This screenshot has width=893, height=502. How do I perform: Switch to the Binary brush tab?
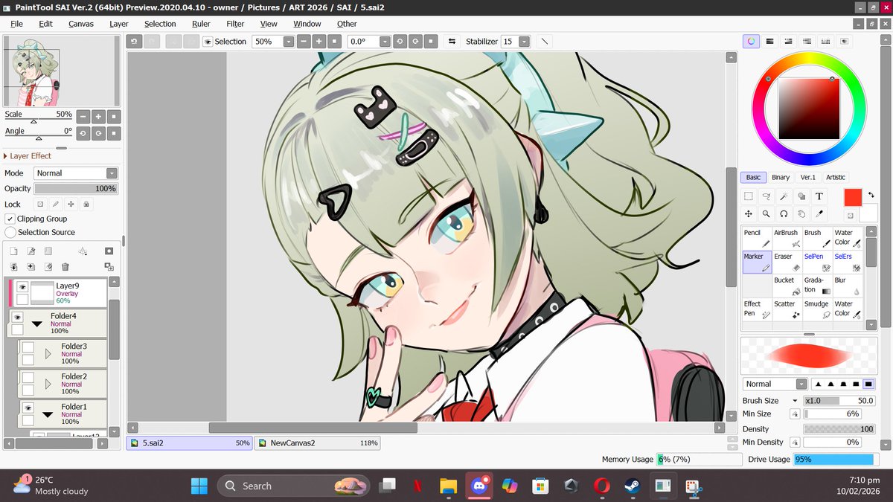[781, 177]
